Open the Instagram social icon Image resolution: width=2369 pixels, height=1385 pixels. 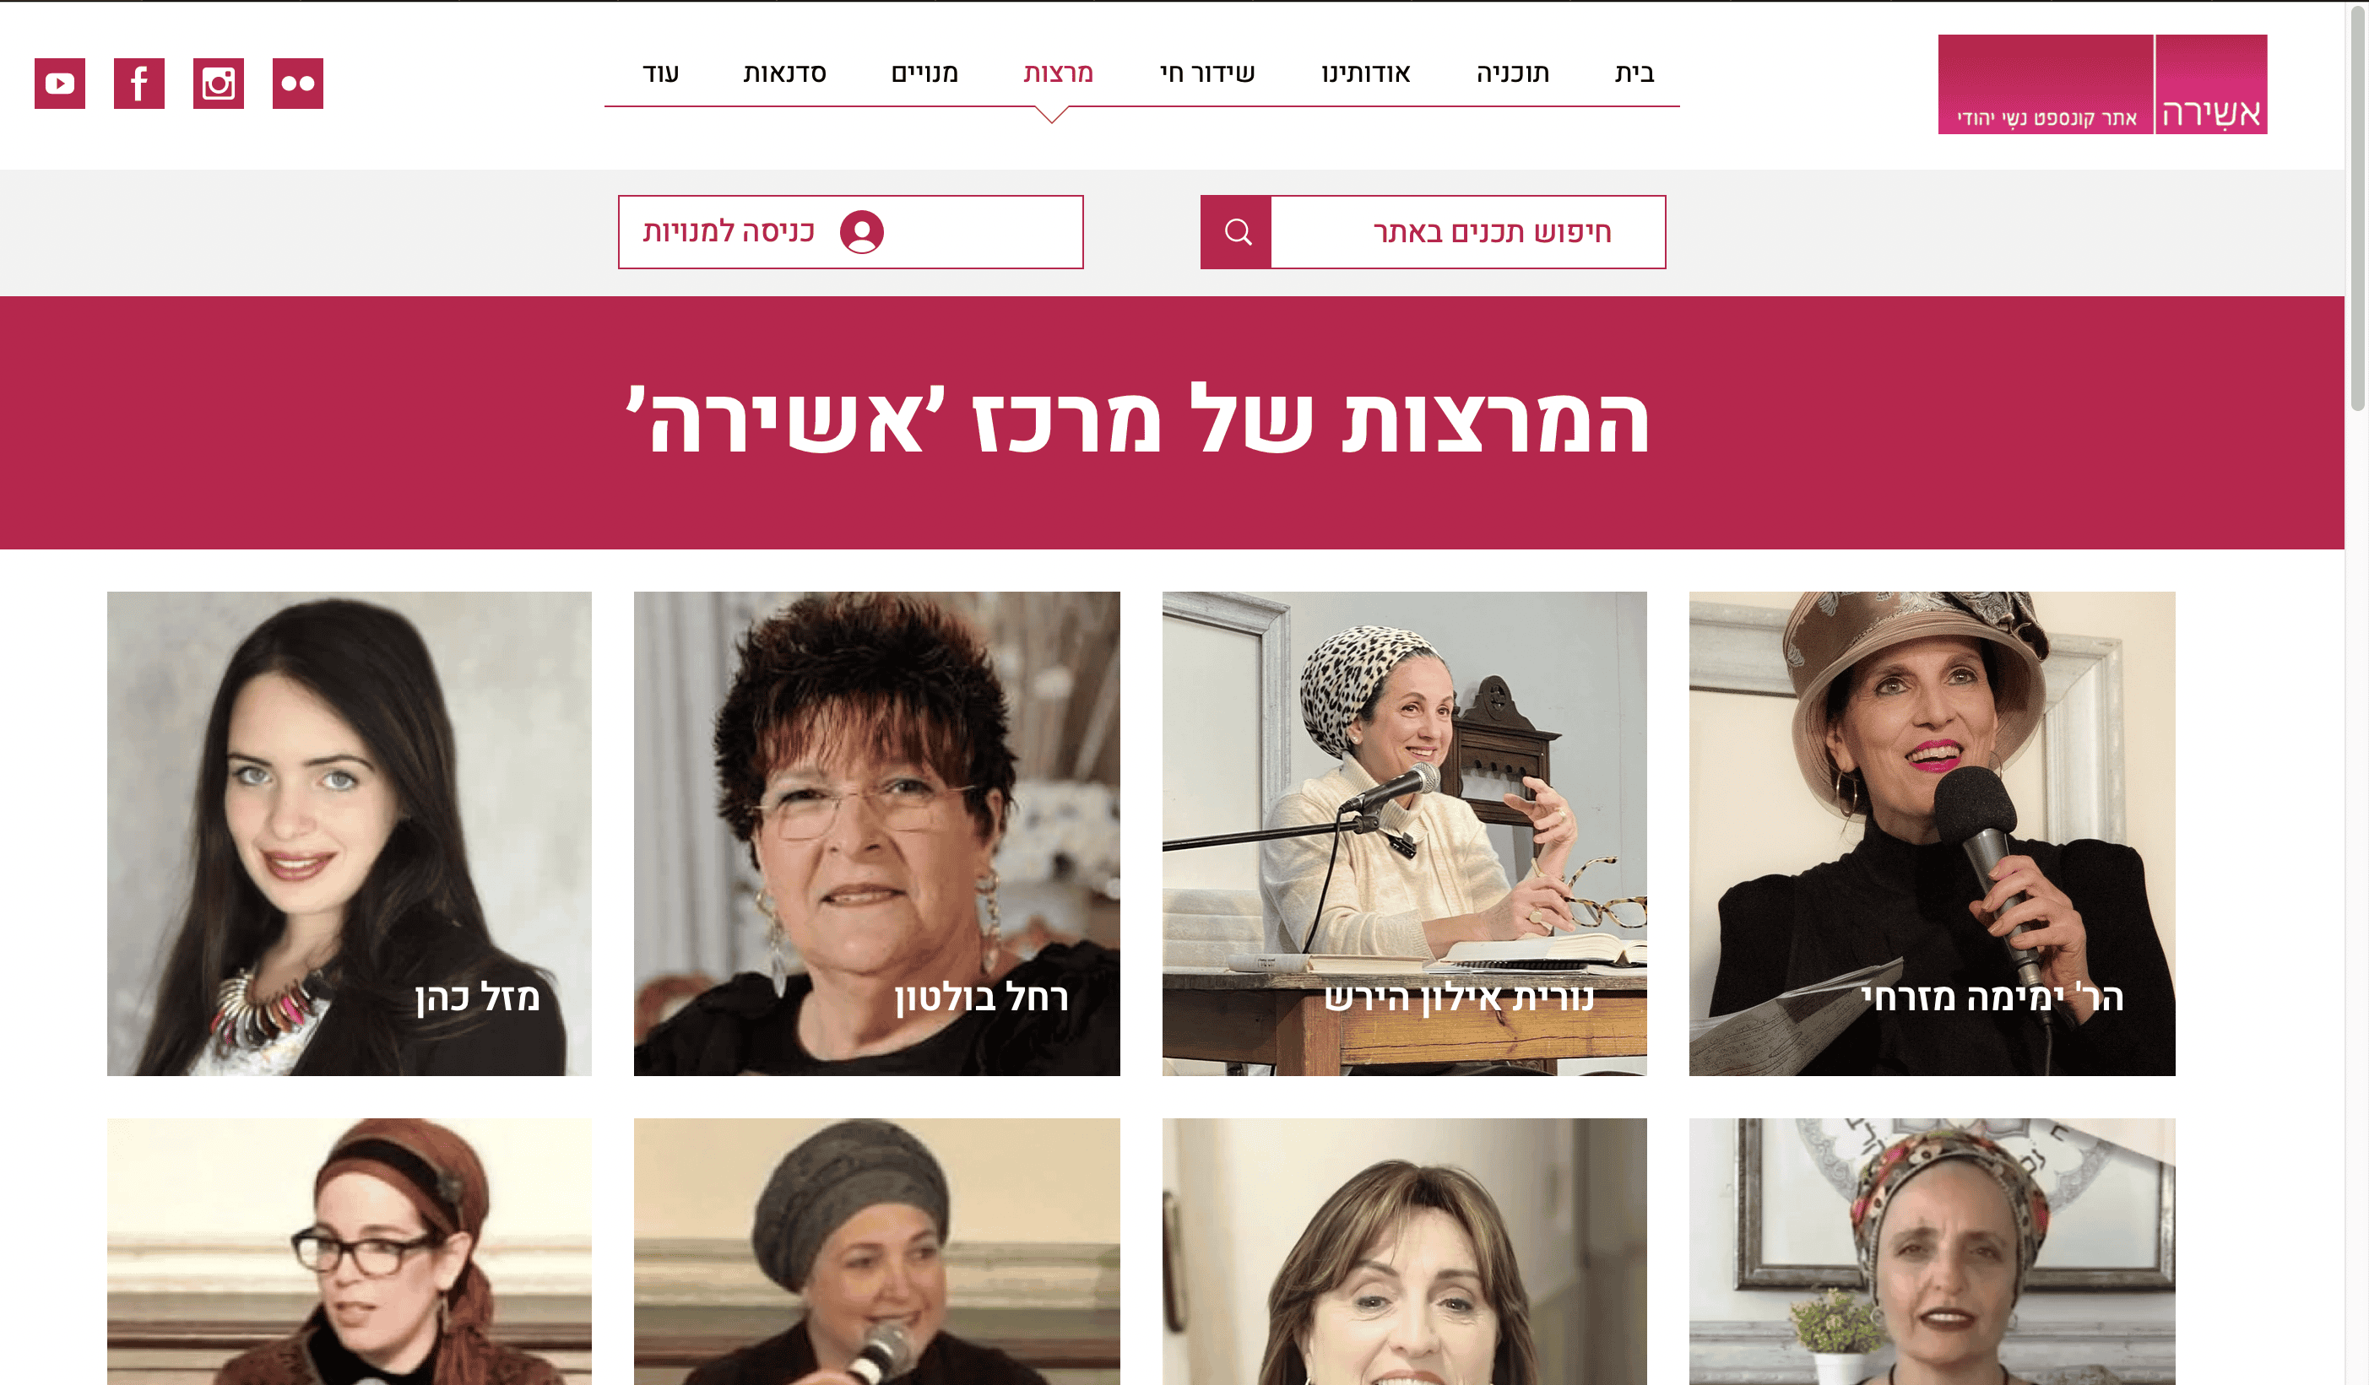click(218, 84)
